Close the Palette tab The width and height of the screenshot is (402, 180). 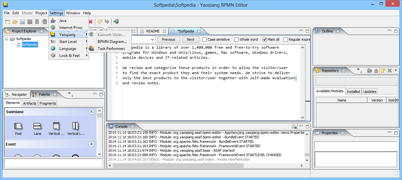tap(55, 94)
